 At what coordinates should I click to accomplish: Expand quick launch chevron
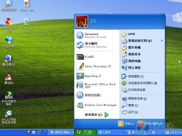tap(45, 131)
